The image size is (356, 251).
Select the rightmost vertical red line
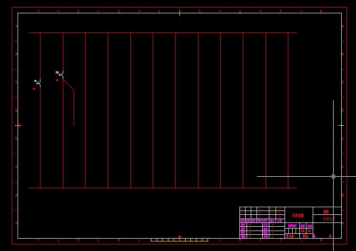(x=288, y=110)
